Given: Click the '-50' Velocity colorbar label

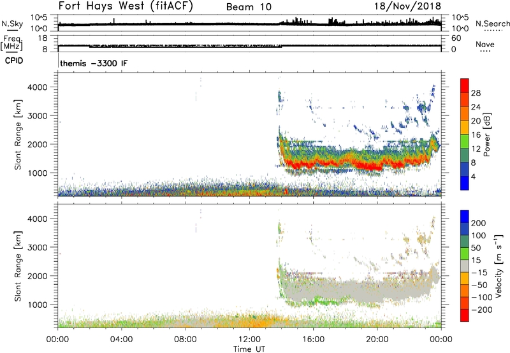Looking at the screenshot, I should (x=479, y=285).
